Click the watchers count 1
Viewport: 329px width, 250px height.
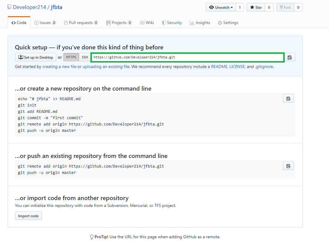(x=240, y=7)
